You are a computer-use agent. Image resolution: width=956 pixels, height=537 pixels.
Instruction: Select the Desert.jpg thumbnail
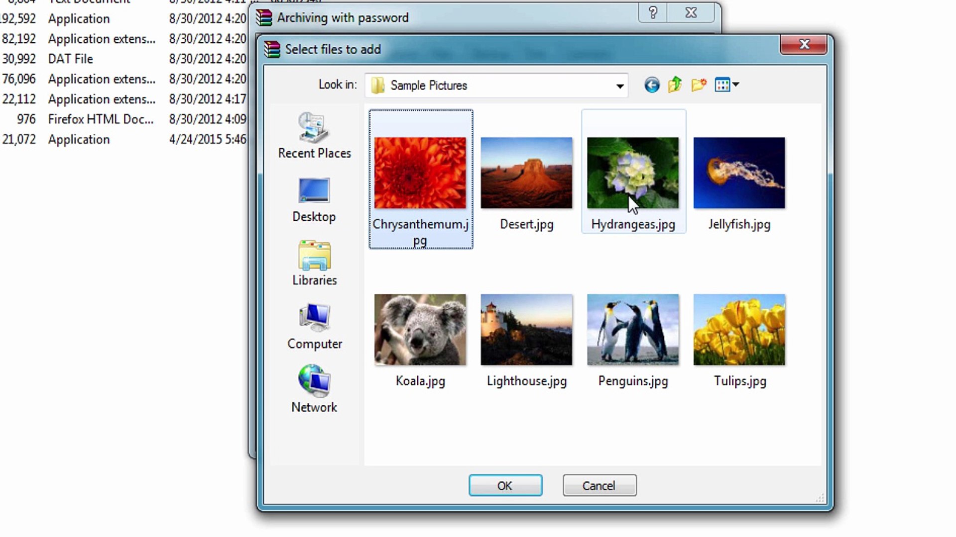526,173
